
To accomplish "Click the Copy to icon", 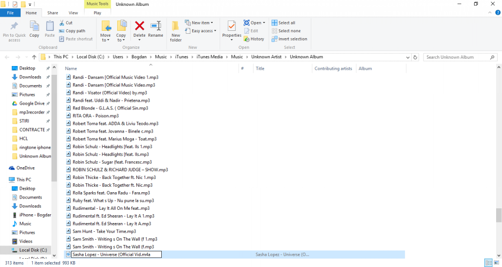I will (x=121, y=26).
